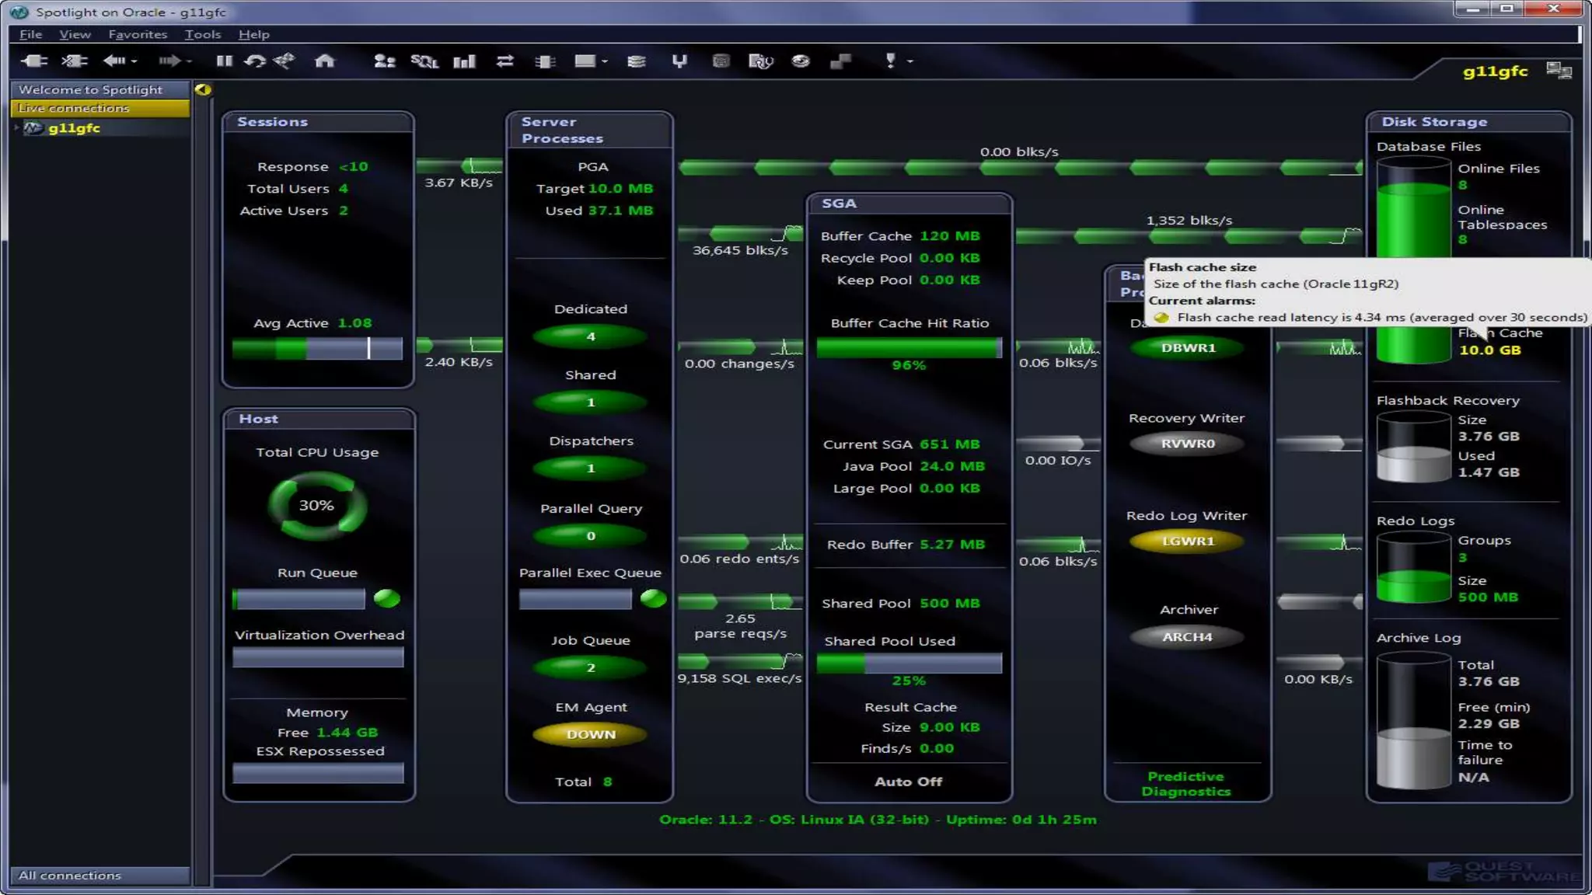The height and width of the screenshot is (895, 1592).
Task: Click the Home toolbar icon
Action: click(x=324, y=61)
